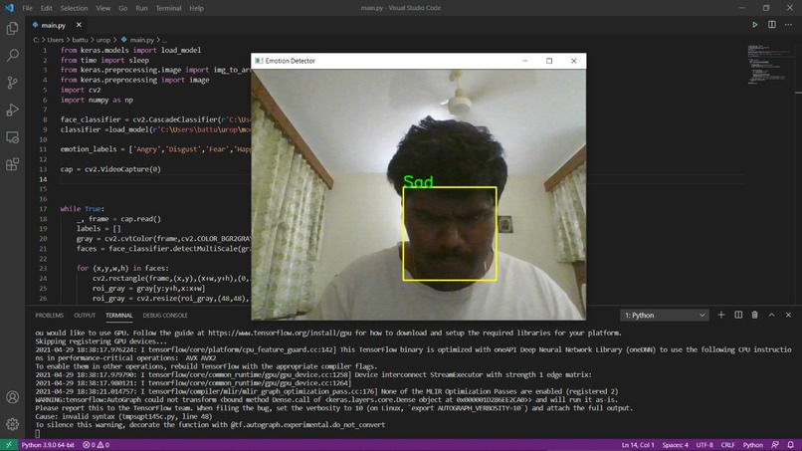Click 'Users' in the breadcrumb path

(x=56, y=40)
